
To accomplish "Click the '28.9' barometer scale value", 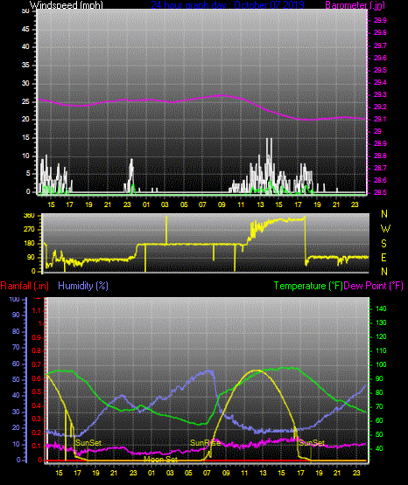I will click(380, 143).
